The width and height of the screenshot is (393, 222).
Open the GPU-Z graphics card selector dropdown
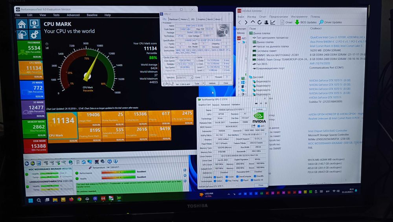tap(218, 186)
